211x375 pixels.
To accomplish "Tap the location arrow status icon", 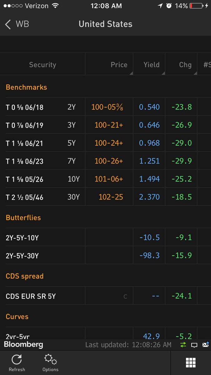I will pyautogui.click(x=160, y=6).
